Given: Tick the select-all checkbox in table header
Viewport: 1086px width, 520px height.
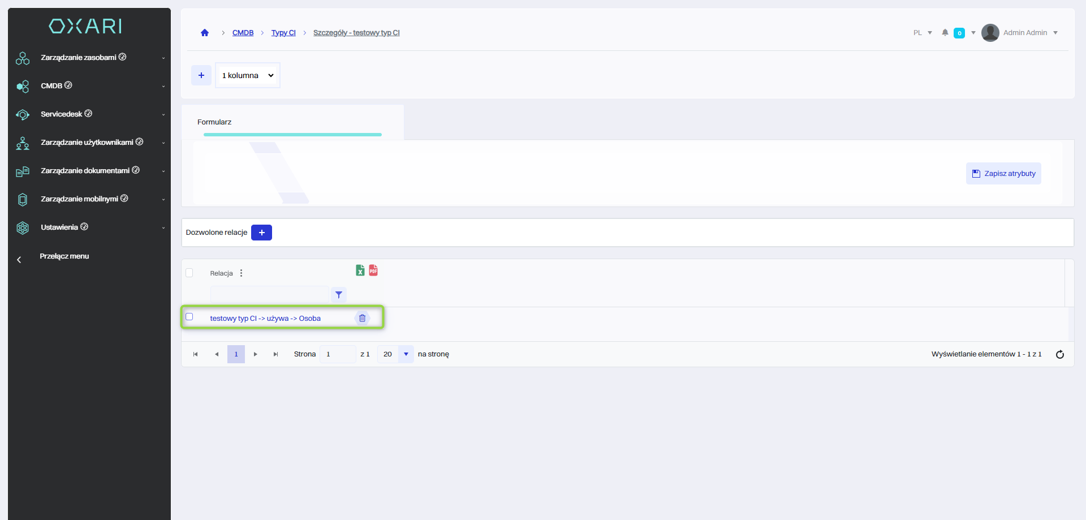Looking at the screenshot, I should point(189,273).
